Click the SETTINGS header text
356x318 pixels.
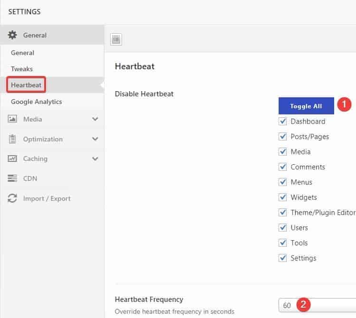click(25, 11)
